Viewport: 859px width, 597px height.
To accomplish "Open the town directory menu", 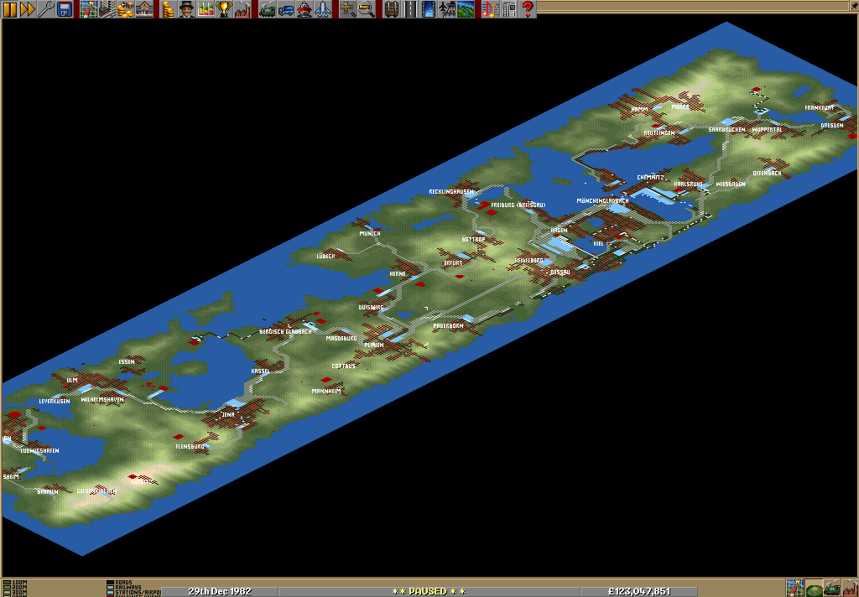I will (107, 8).
